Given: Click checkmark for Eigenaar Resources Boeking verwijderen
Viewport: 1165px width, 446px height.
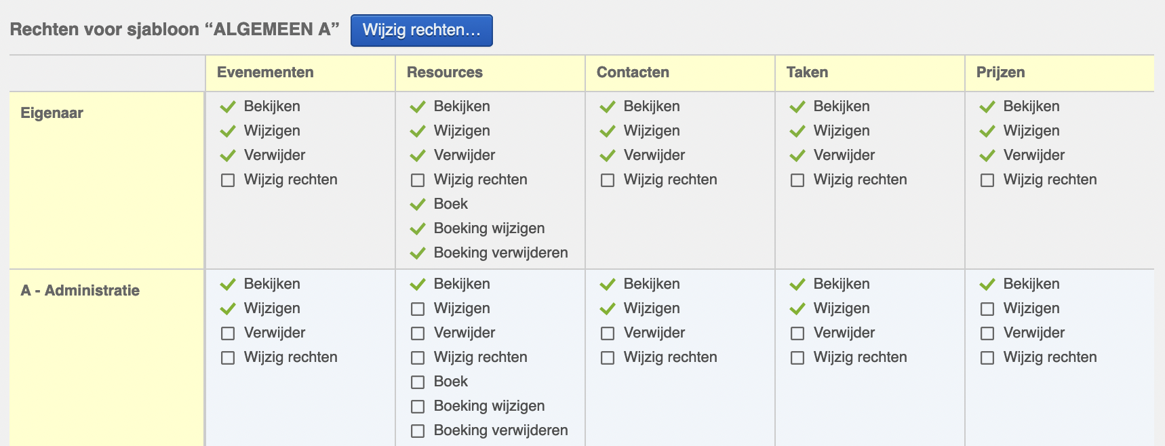Looking at the screenshot, I should [x=418, y=253].
